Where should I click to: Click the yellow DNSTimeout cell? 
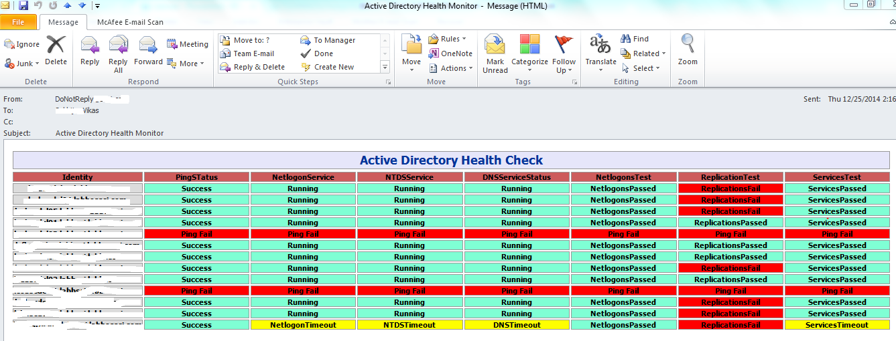click(517, 325)
